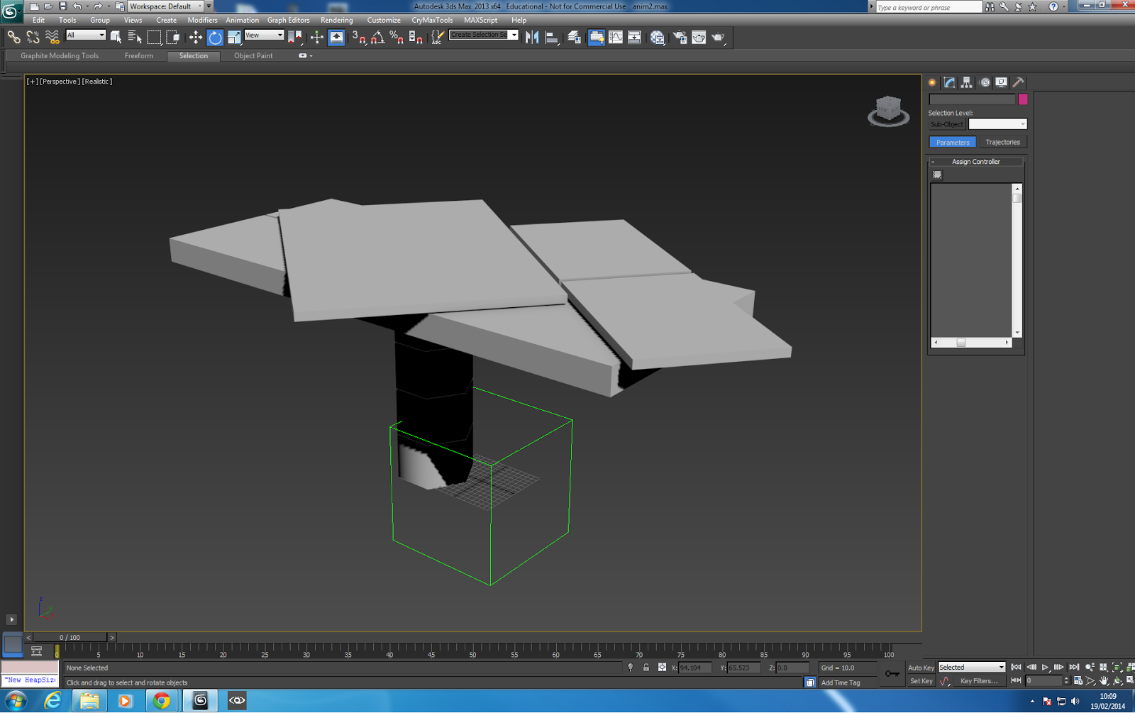Activate the Select and Scale tool
This screenshot has width=1135, height=713.
(x=234, y=37)
